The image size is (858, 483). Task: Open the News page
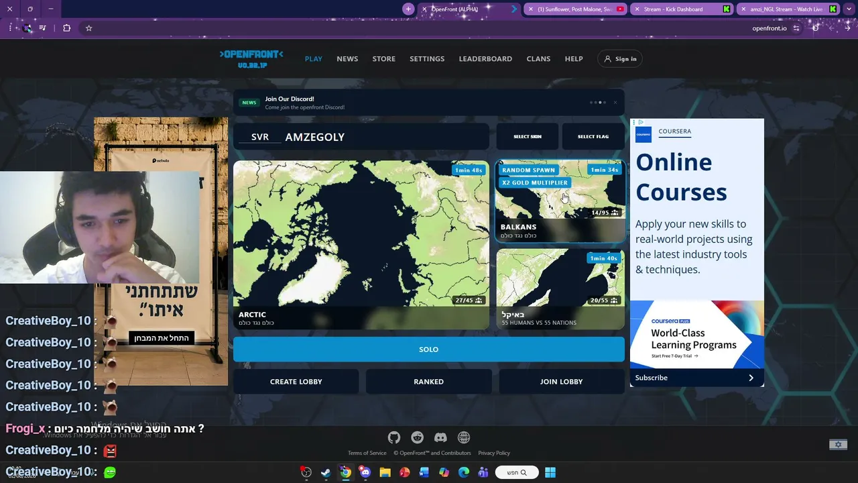pyautogui.click(x=347, y=59)
